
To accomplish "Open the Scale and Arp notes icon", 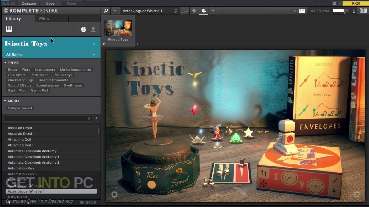I will coord(184,11).
